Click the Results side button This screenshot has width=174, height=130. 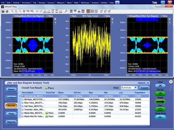[11, 106]
